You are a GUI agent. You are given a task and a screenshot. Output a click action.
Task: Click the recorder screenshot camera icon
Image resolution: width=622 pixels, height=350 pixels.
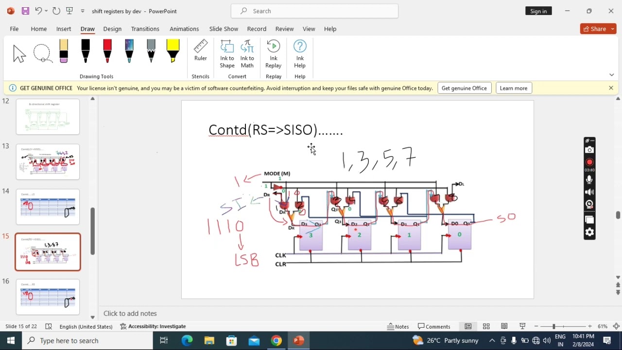pyautogui.click(x=589, y=150)
